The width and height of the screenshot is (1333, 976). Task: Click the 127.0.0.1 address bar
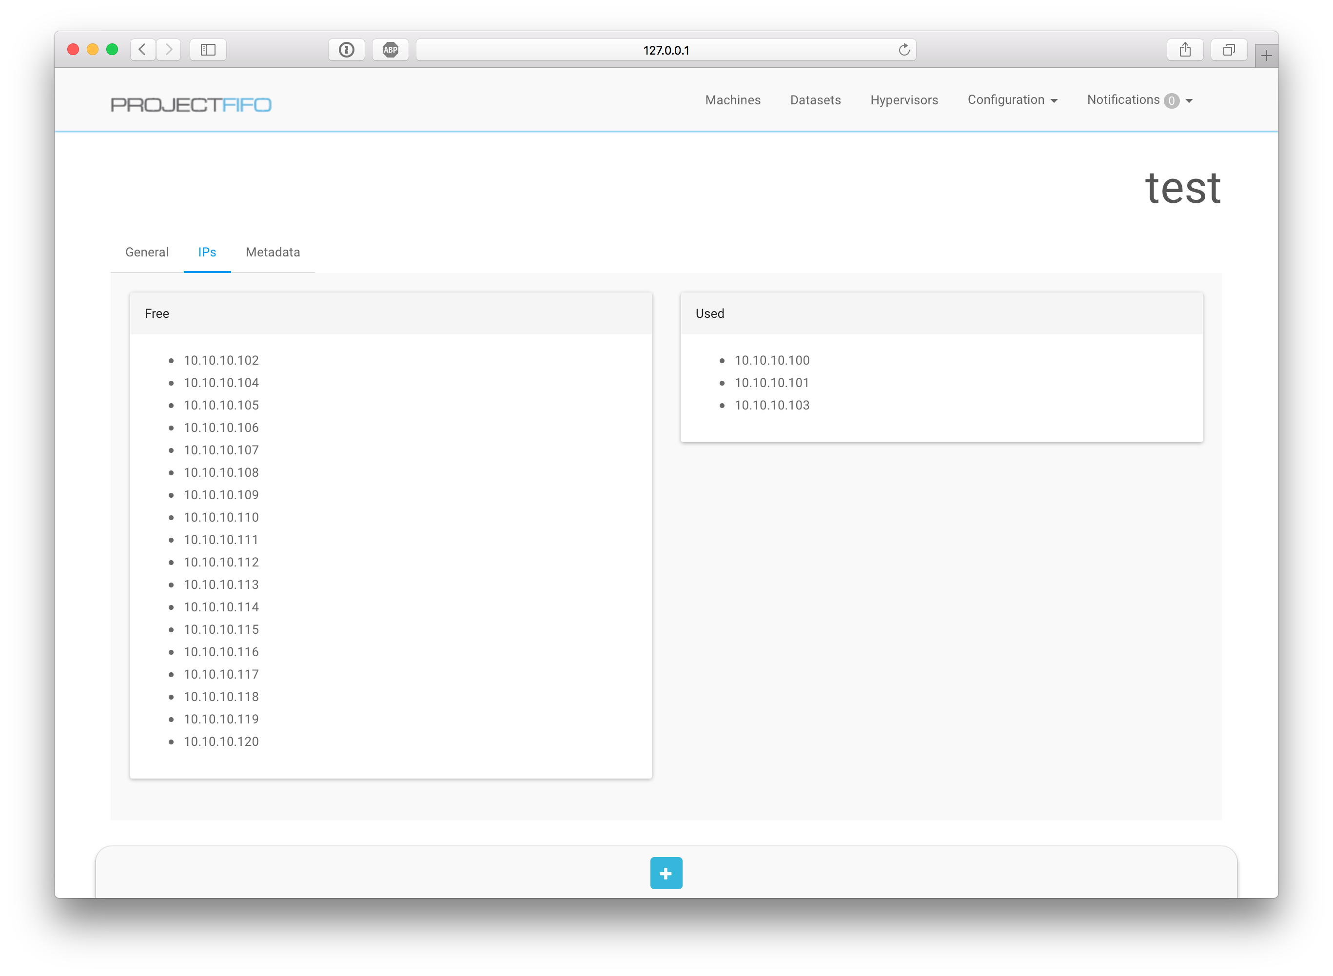[x=666, y=50]
